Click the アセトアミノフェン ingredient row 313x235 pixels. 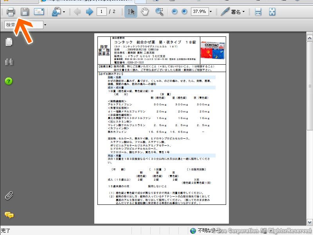159,105
